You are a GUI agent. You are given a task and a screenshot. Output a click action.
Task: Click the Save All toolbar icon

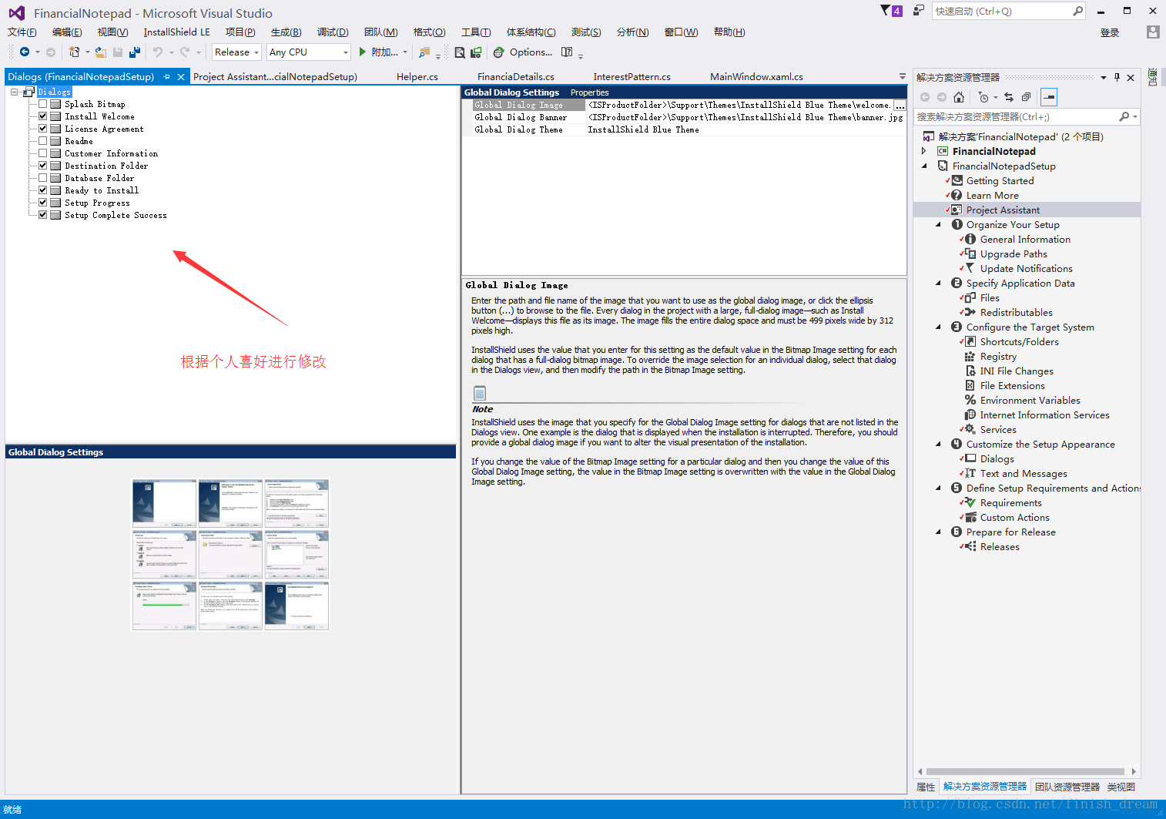[135, 52]
